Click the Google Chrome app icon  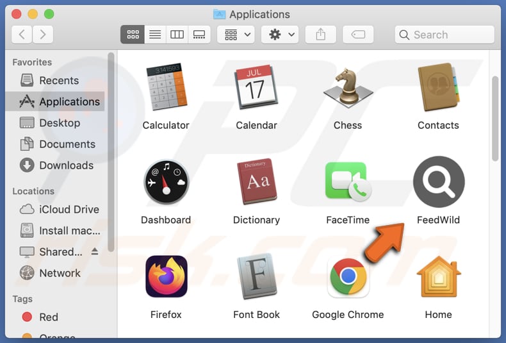[x=348, y=276]
